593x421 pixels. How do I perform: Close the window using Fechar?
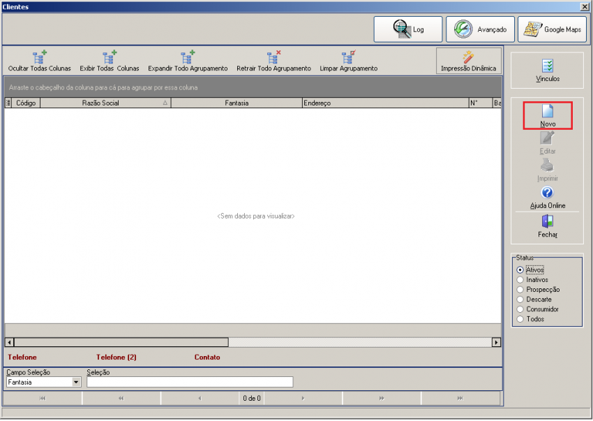tap(548, 226)
